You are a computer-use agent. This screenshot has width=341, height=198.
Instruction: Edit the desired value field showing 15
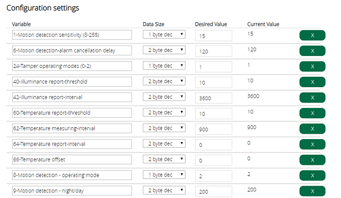[x=213, y=36]
